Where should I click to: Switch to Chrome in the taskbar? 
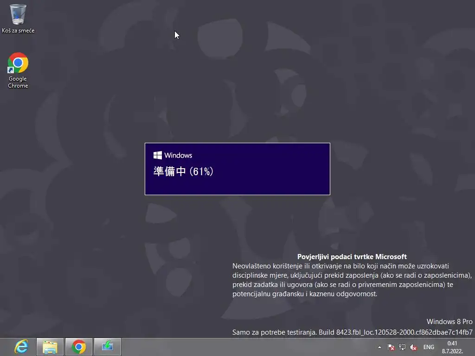pos(79,347)
